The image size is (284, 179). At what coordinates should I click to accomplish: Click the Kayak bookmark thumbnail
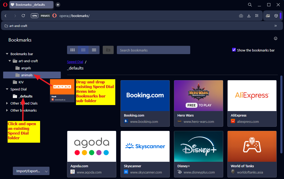coord(62,91)
